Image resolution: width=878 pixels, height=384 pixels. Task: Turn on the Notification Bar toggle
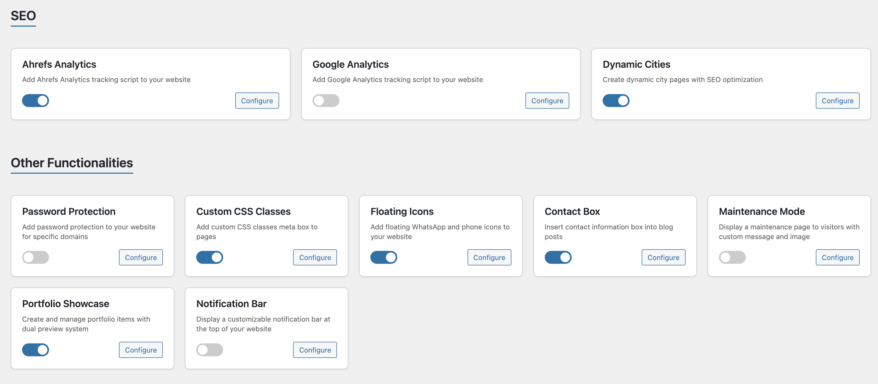click(x=209, y=350)
